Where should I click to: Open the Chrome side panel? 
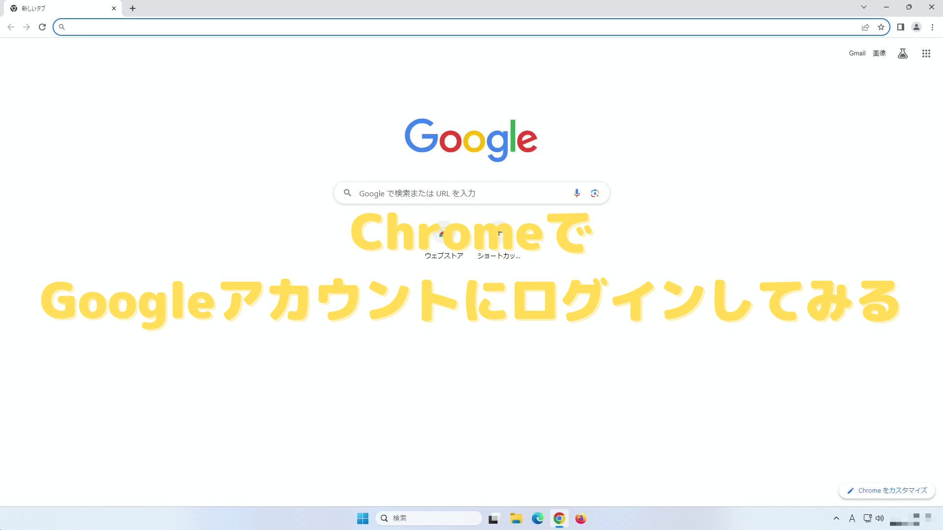(x=901, y=27)
